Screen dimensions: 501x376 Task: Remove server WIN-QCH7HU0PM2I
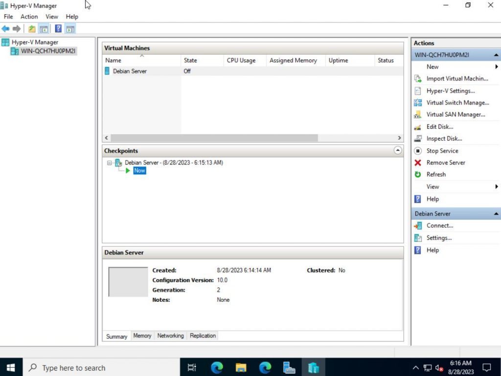point(445,162)
